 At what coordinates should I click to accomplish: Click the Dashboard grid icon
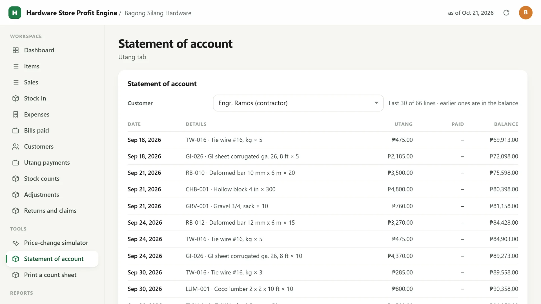coord(16,50)
